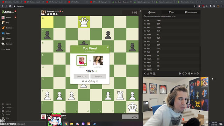
Task: Click download PGN icon
Action: click(x=148, y=73)
